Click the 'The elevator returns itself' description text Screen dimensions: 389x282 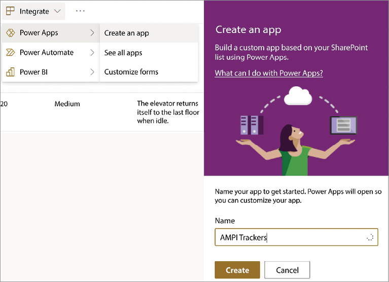168,112
